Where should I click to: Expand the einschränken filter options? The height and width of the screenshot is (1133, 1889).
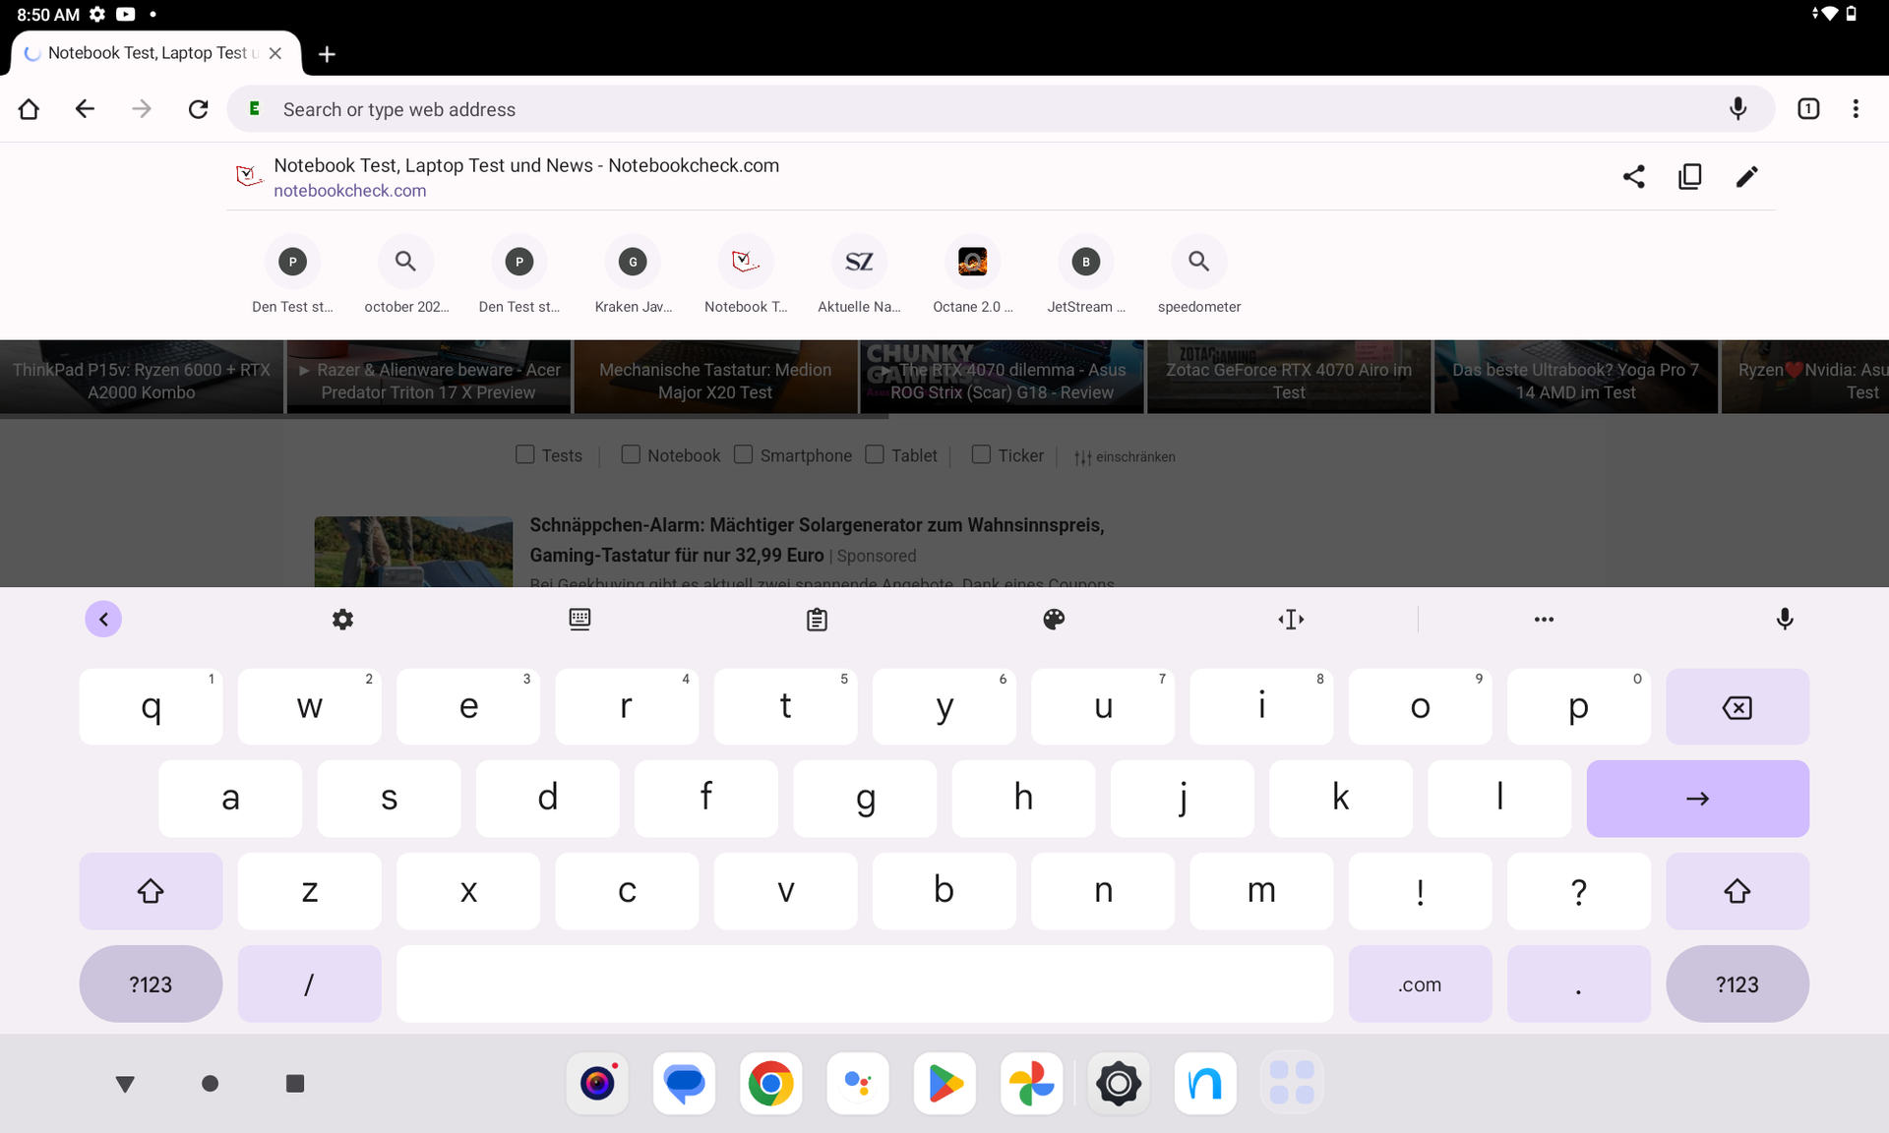coord(1125,456)
